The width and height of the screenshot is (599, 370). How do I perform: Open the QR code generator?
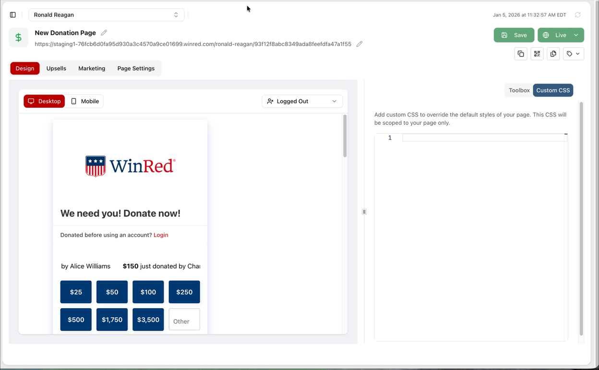537,54
